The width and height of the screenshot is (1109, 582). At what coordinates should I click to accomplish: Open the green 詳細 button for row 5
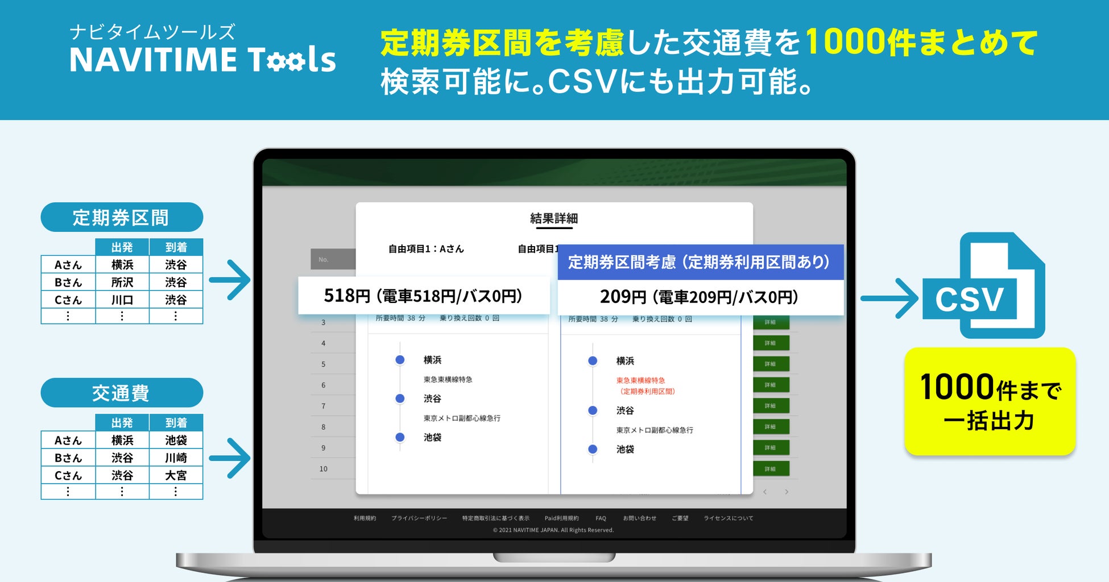tap(771, 364)
